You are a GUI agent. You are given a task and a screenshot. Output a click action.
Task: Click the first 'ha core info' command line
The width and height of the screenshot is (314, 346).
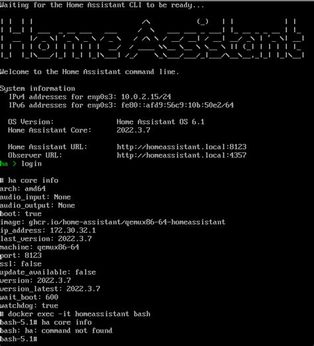(29, 180)
